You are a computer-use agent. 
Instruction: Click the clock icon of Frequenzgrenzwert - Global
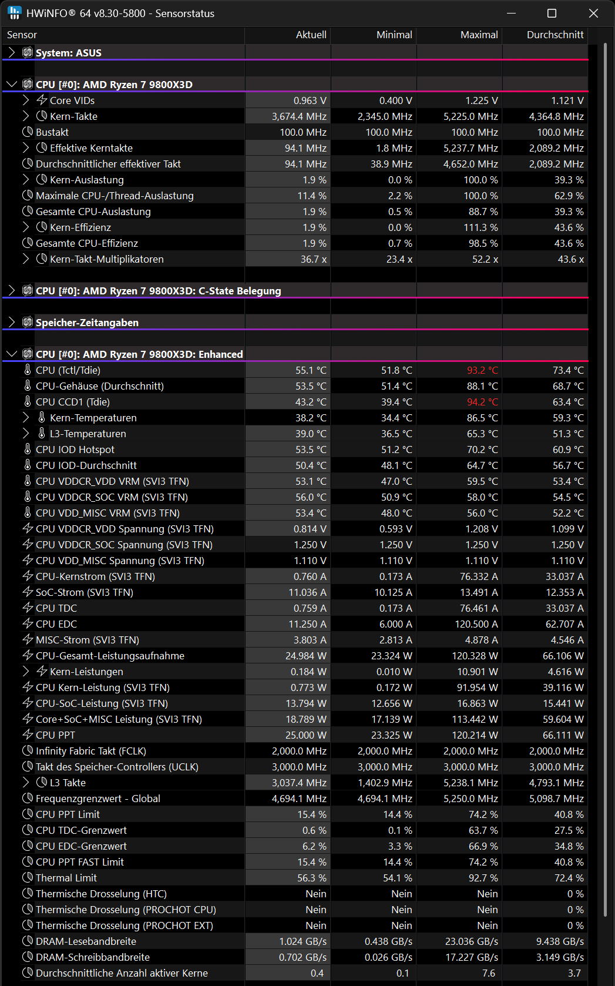(x=28, y=799)
